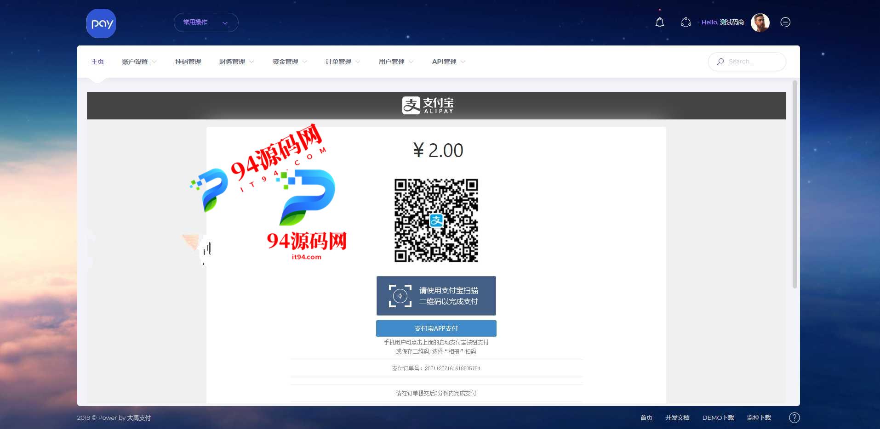Click the help question mark icon
The width and height of the screenshot is (880, 429).
(x=794, y=418)
